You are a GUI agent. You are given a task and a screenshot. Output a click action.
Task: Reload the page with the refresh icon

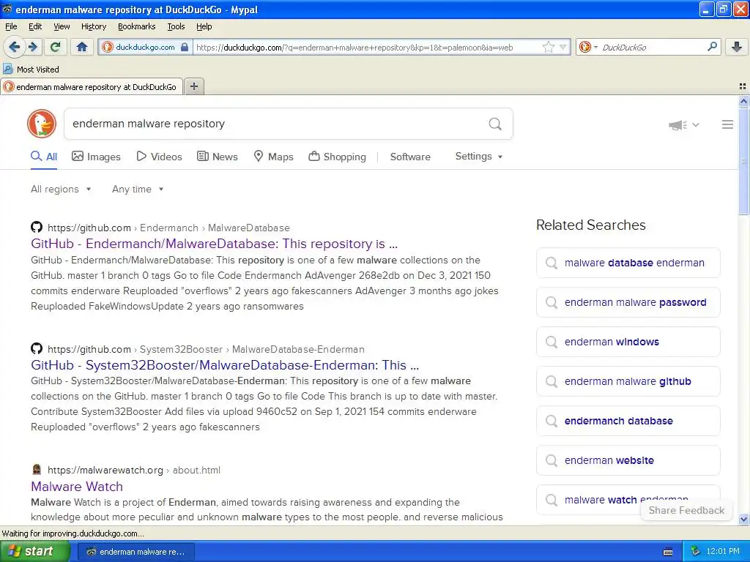(x=56, y=47)
